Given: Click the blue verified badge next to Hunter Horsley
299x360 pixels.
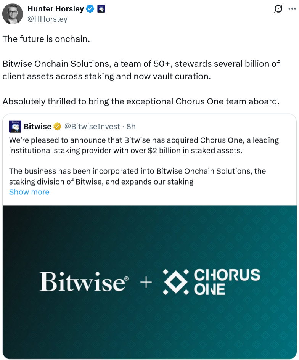Looking at the screenshot, I should pyautogui.click(x=90, y=9).
